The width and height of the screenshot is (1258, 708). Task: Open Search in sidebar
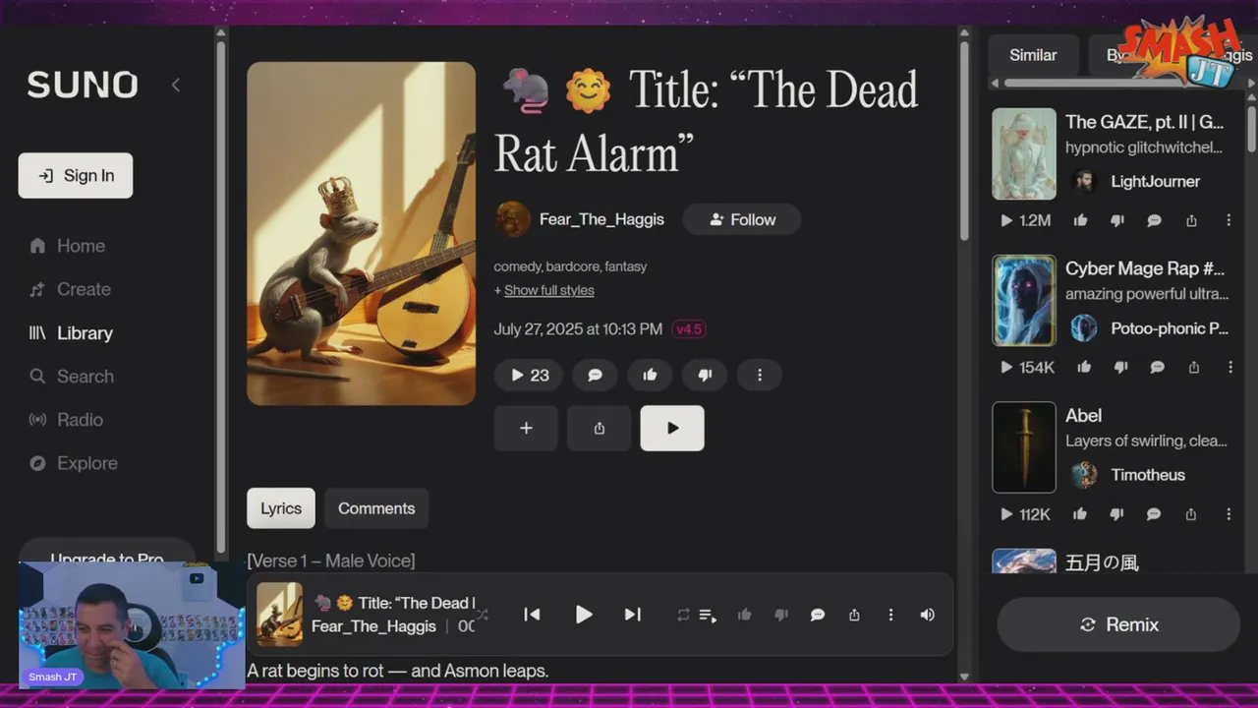(72, 376)
